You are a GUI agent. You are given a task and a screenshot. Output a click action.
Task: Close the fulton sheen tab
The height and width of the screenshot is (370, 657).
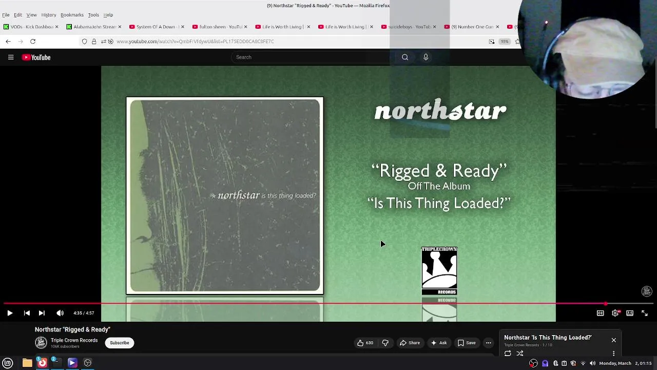tap(246, 27)
